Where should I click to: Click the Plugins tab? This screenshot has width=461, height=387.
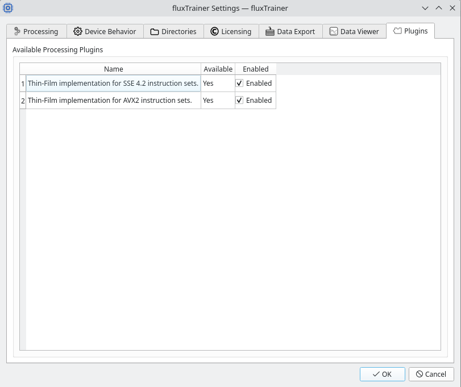410,31
